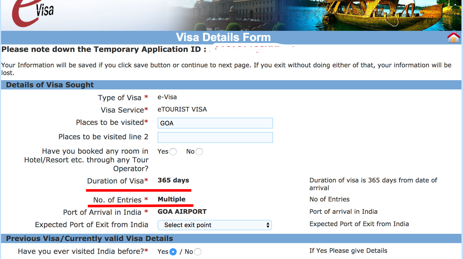Click the Visa Details Form page title
Image resolution: width=463 pixels, height=259 pixels.
pyautogui.click(x=223, y=38)
